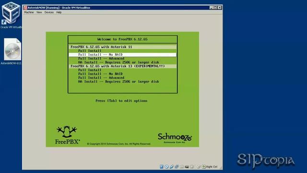This screenshot has height=173, width=307.
Task: Click the Schmooze copyright notice text
Action: click(118, 144)
